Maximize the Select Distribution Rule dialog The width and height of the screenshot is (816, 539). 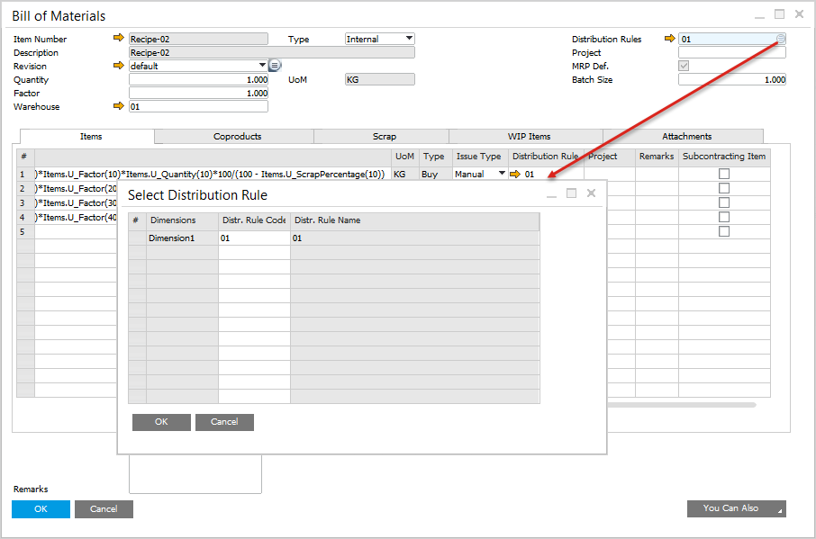pyautogui.click(x=571, y=193)
